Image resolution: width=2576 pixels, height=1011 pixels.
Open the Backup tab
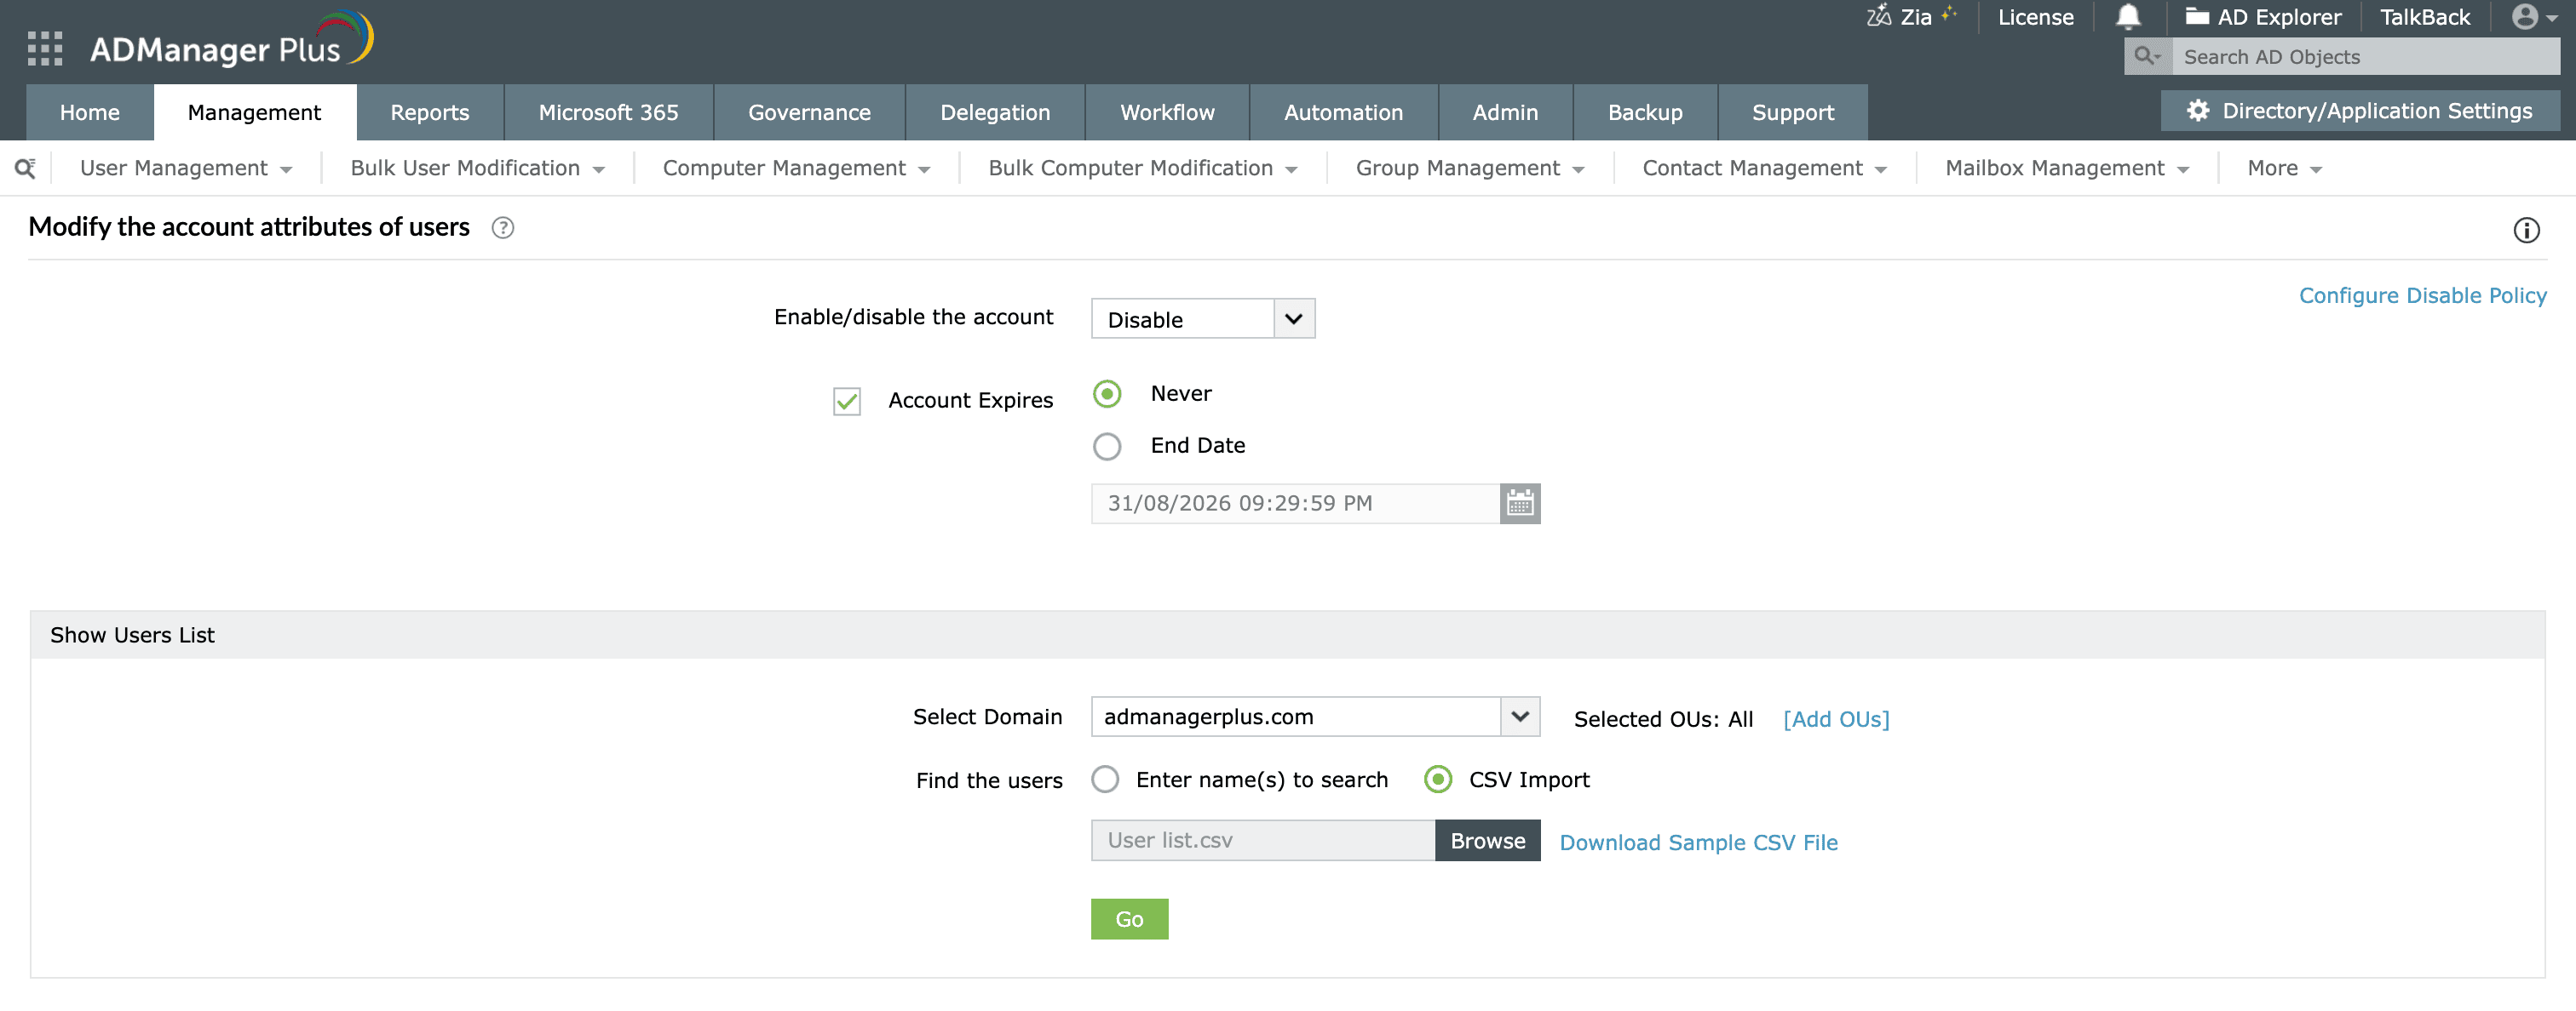click(1645, 111)
